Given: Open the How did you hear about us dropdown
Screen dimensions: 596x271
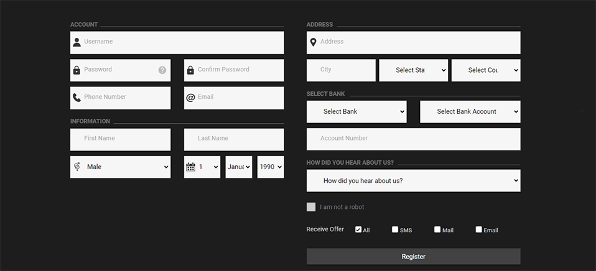Looking at the screenshot, I should coord(413,181).
